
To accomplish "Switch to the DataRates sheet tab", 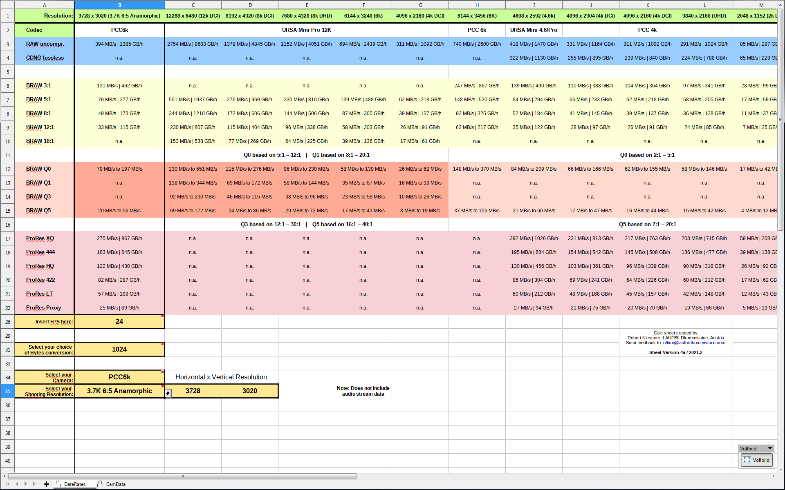I will (75, 484).
